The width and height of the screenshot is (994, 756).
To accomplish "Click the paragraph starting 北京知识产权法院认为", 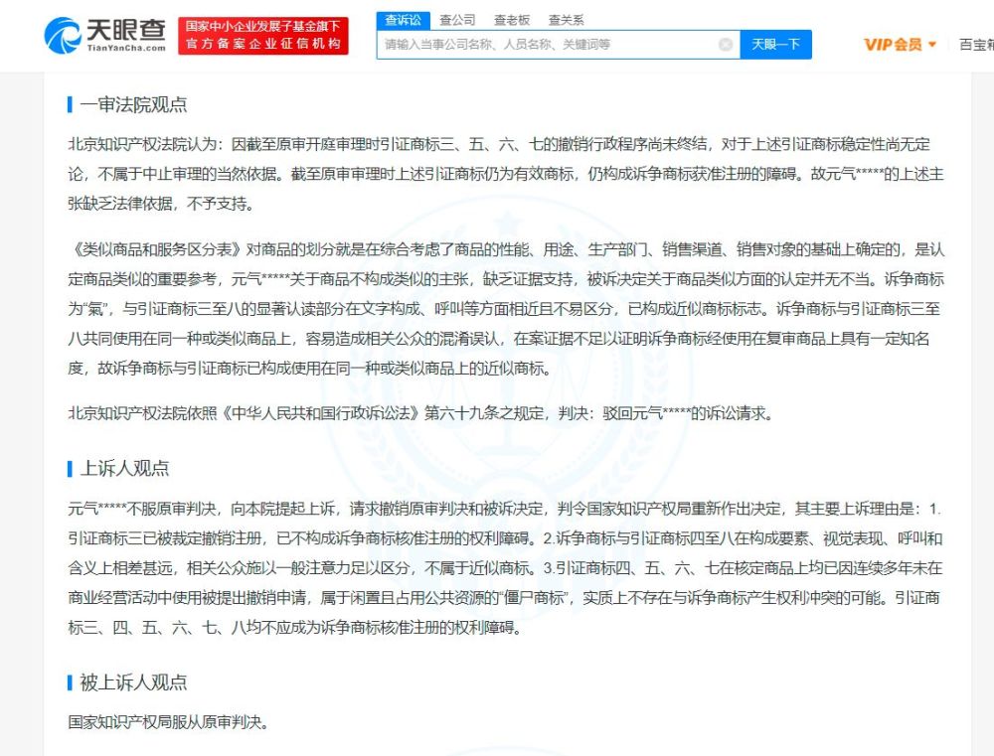I will click(506, 174).
